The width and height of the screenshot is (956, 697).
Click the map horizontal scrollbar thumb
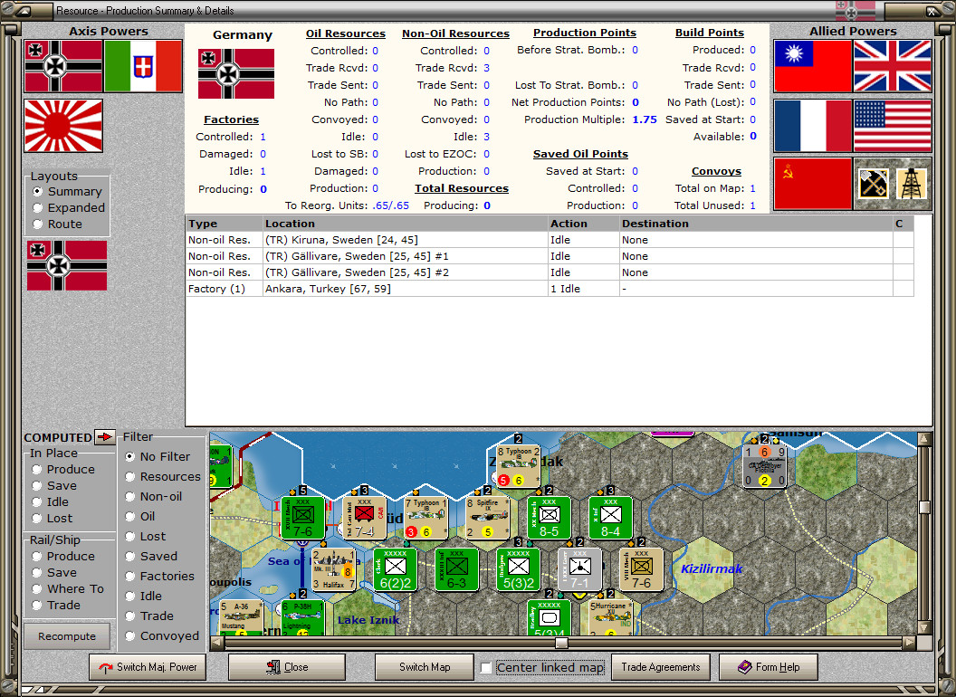coord(561,643)
